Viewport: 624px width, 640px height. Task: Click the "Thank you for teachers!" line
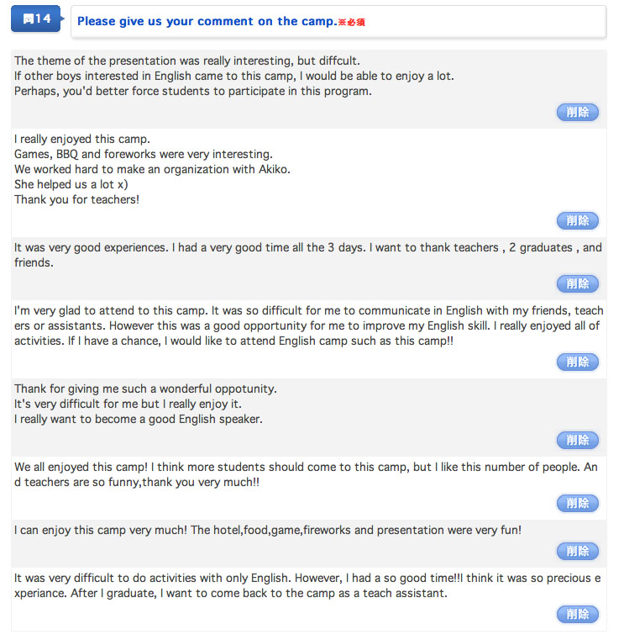[76, 199]
